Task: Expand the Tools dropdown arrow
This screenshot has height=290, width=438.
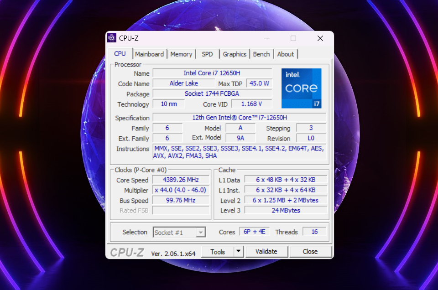Action: click(239, 251)
